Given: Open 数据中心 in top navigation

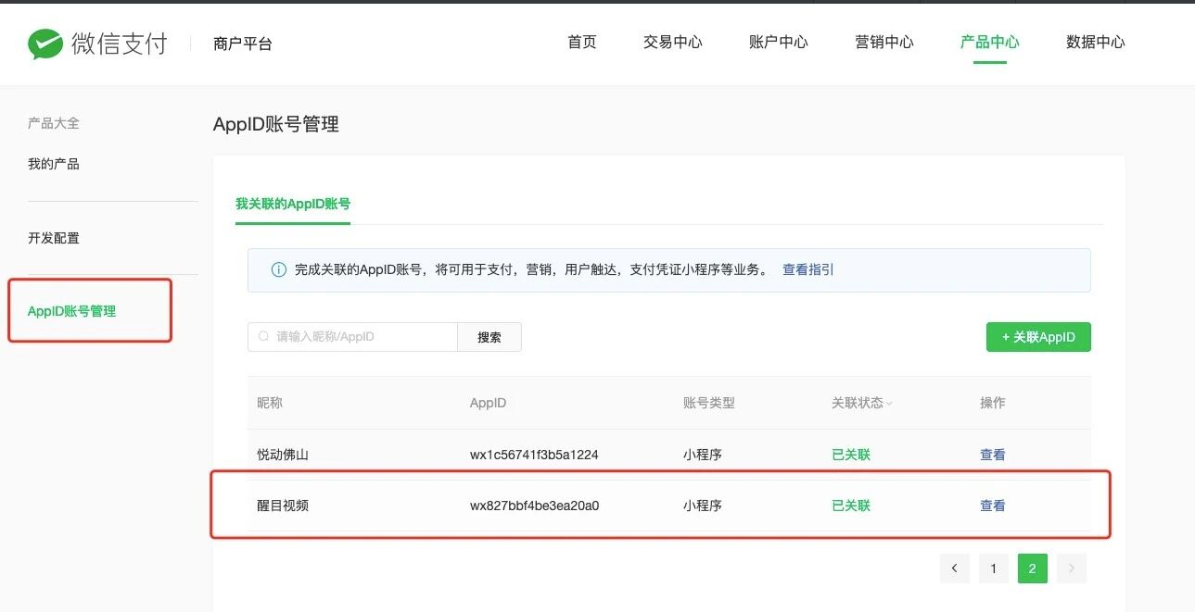Looking at the screenshot, I should click(x=1096, y=43).
